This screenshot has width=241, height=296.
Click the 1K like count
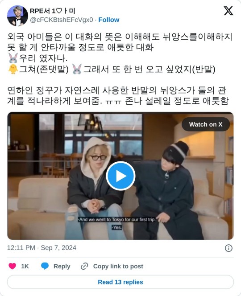tap(25, 267)
